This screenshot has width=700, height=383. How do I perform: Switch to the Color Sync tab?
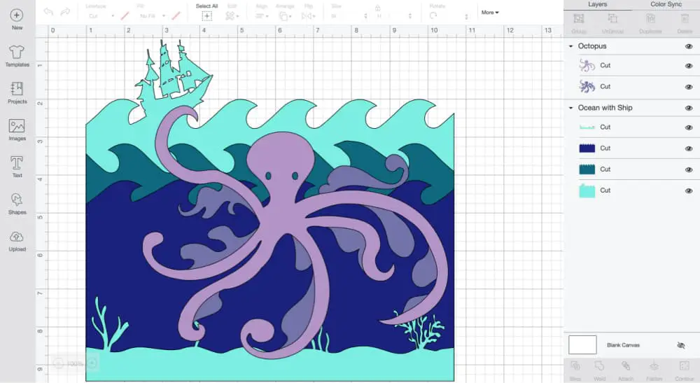point(666,4)
